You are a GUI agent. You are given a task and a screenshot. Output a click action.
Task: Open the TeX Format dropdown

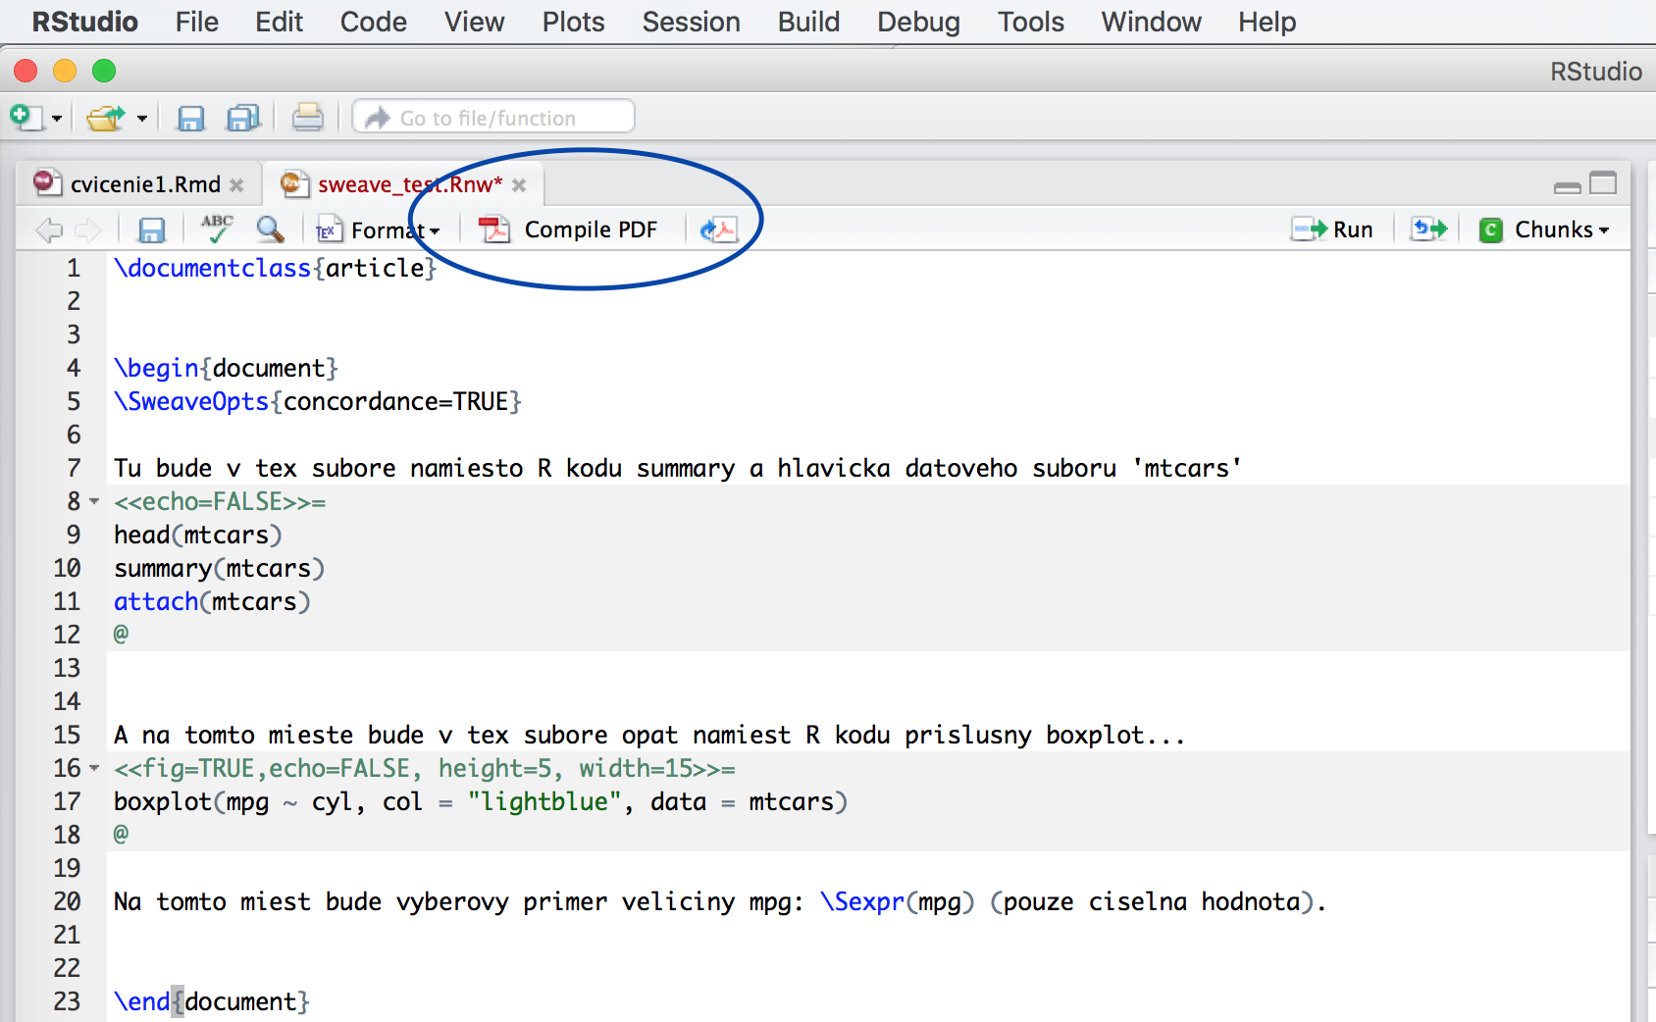click(379, 230)
